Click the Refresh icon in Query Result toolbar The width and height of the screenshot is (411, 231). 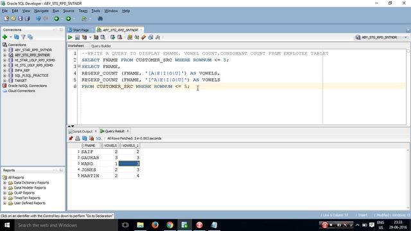(x=84, y=139)
